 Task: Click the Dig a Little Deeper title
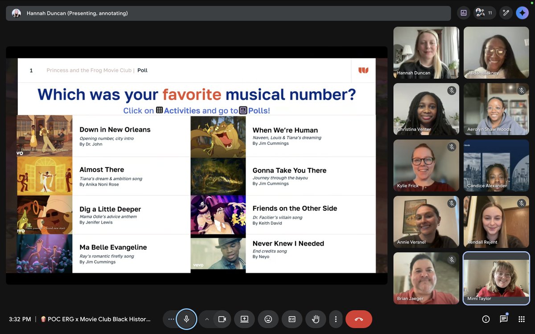(x=110, y=209)
